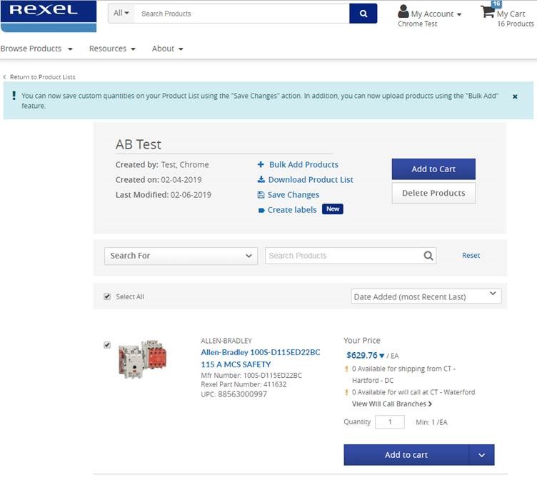Viewport: 537px width, 480px height.
Task: Click the product's Add to cart button
Action: (406, 455)
